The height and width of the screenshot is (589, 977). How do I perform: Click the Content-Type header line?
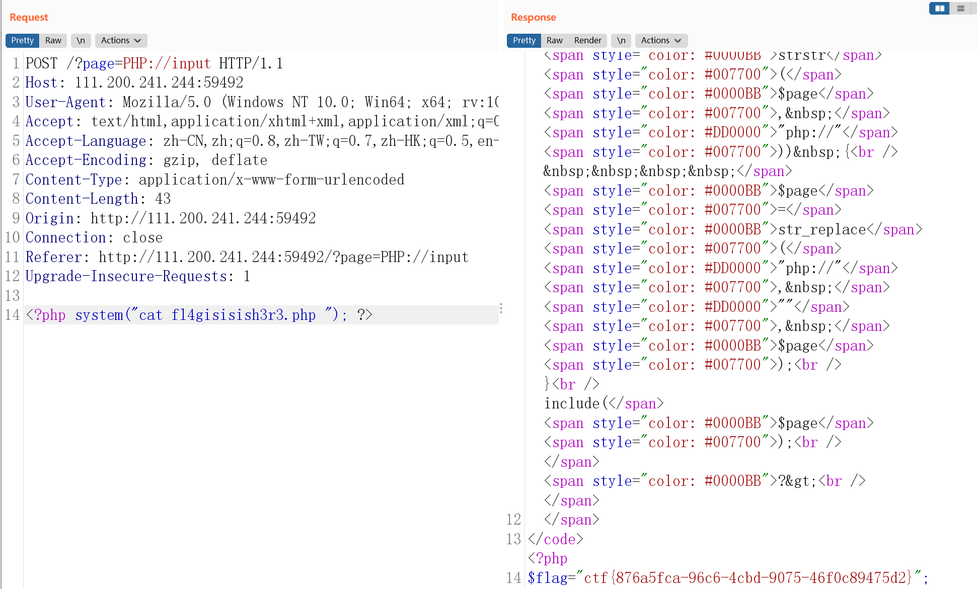[215, 180]
